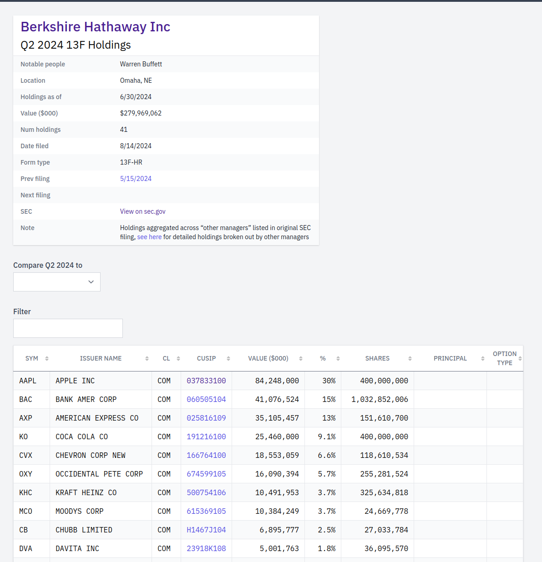The width and height of the screenshot is (542, 562).
Task: Click the OPTION TYPE header label
Action: click(505, 359)
